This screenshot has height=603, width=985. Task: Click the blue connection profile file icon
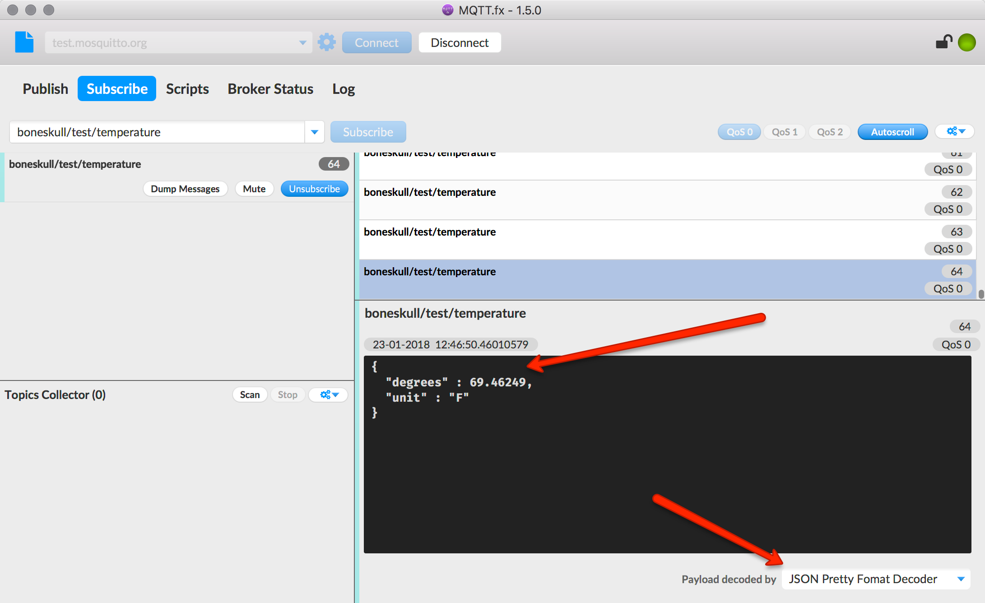24,42
